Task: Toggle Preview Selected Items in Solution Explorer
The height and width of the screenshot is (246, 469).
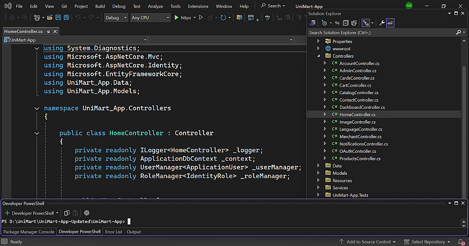Action: pos(390,23)
